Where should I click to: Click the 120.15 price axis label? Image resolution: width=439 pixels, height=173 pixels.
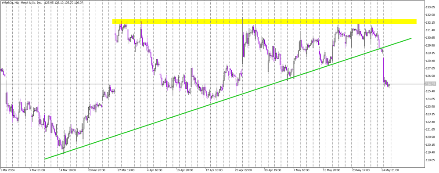point(430,145)
